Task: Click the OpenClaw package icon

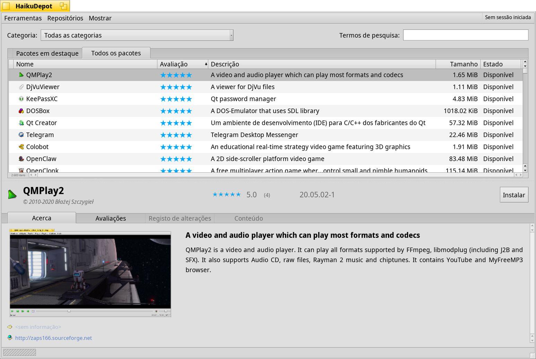Action: 21,159
